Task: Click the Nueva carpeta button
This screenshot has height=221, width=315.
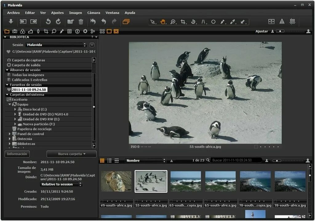Action: pyautogui.click(x=71, y=154)
